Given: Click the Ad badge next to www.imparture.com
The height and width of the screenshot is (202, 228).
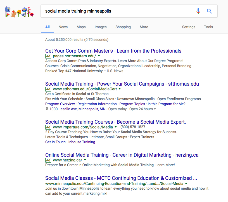Looking at the screenshot, I should 48,127.
